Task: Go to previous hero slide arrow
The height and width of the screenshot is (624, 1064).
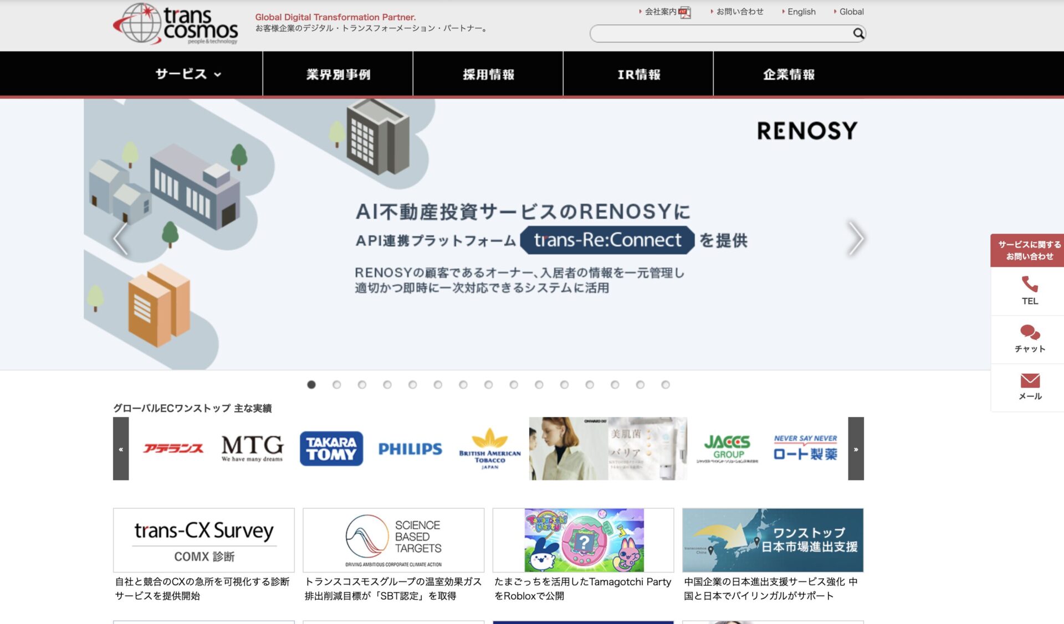Action: (x=121, y=239)
